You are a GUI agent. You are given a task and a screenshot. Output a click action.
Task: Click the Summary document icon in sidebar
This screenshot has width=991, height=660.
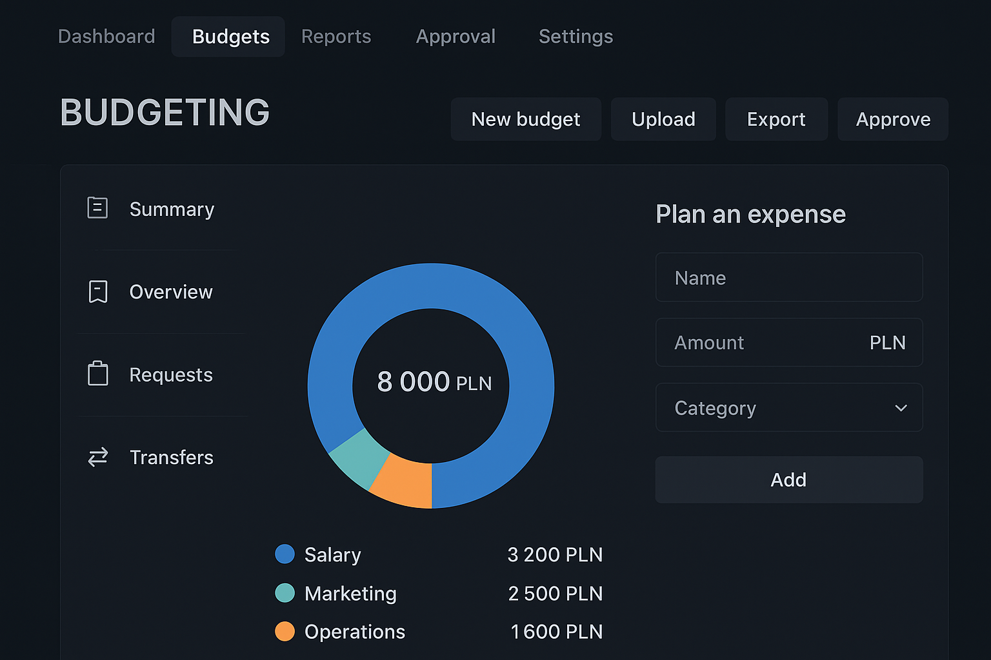pos(97,208)
